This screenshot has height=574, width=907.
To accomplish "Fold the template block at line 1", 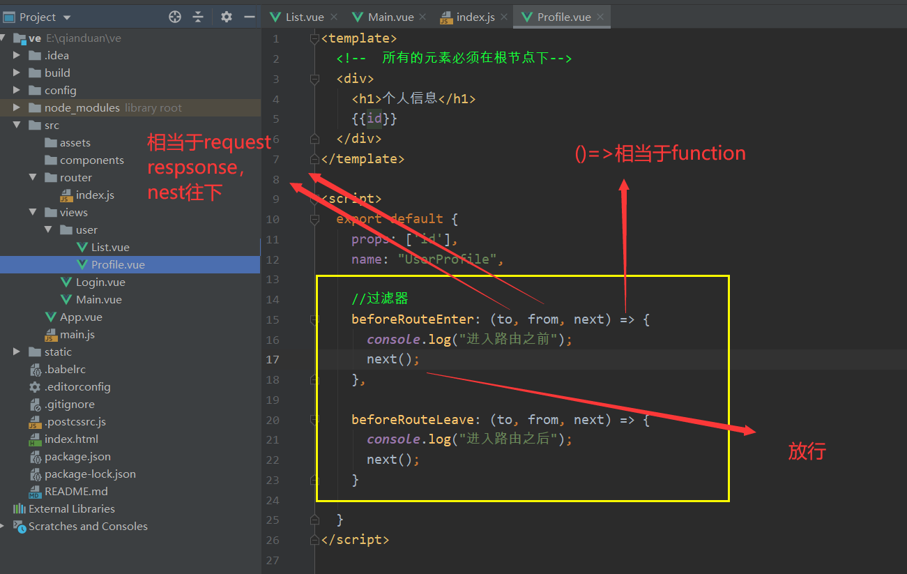I will [314, 38].
